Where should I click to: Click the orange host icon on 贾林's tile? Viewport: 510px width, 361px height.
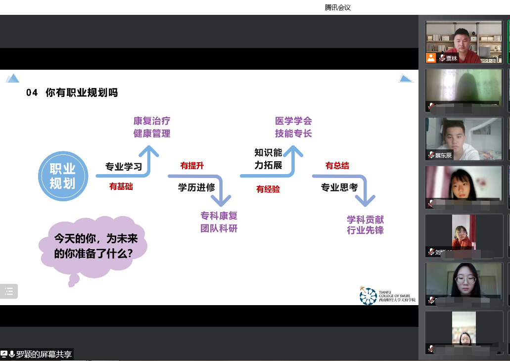point(431,58)
